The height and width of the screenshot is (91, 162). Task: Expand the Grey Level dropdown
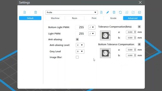(x=80, y=51)
